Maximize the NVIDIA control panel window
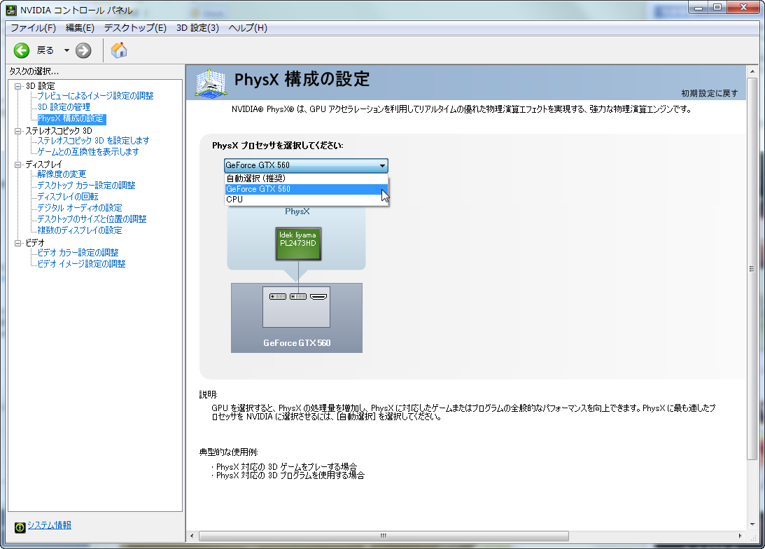This screenshot has width=765, height=549. (717, 7)
